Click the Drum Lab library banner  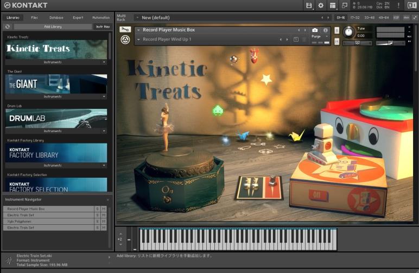(x=56, y=119)
